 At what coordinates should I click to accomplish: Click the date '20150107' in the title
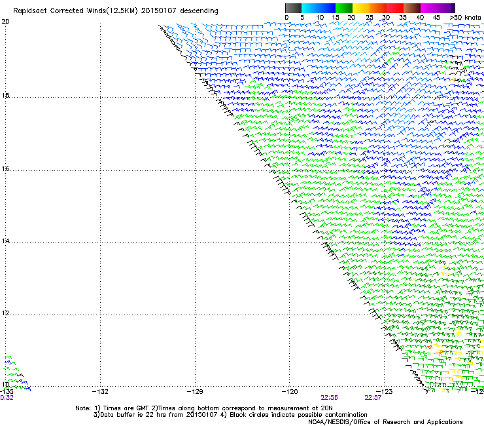point(159,11)
